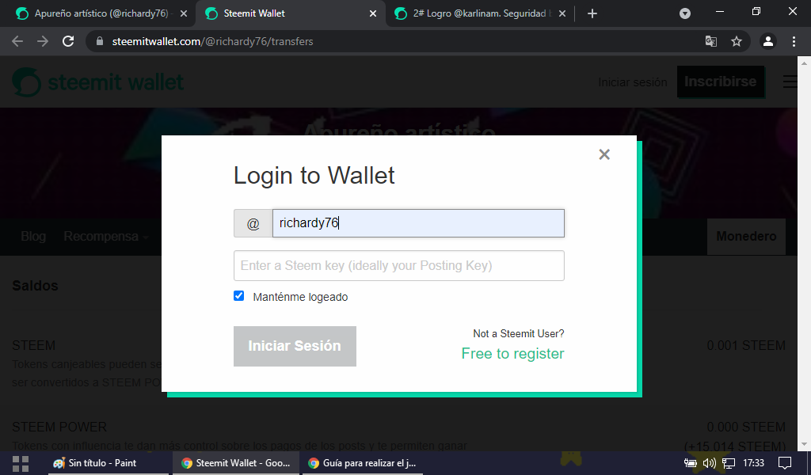Click the URL in the address bar

[x=212, y=41]
